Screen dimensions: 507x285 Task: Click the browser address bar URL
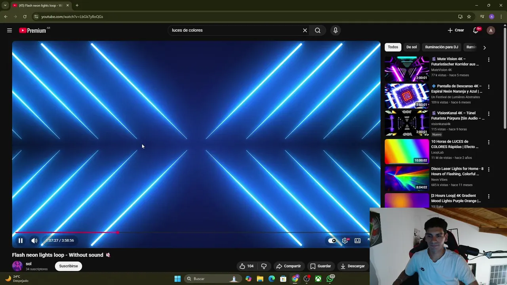pyautogui.click(x=72, y=17)
